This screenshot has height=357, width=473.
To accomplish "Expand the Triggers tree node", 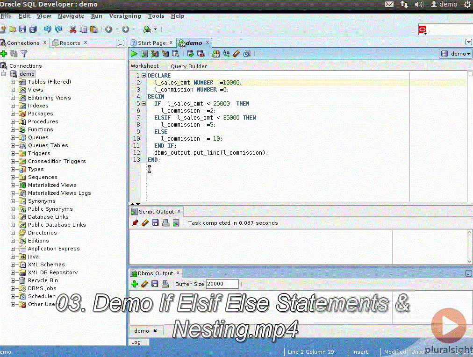I will pos(13,153).
